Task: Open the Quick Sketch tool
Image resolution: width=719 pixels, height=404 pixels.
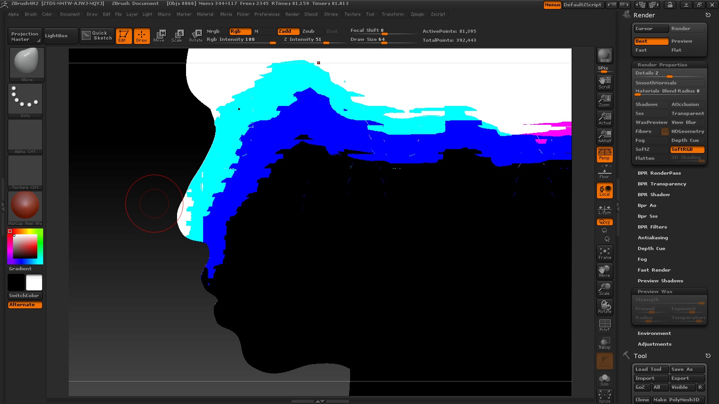Action: pos(98,35)
